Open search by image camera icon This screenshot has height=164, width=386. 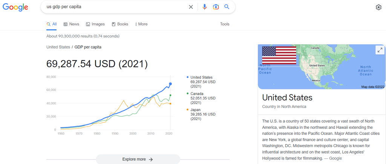point(216,7)
